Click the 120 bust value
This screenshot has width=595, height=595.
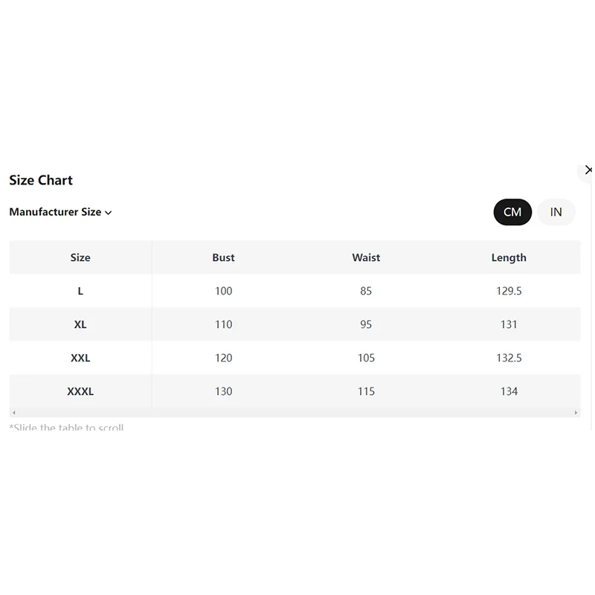[x=224, y=358]
